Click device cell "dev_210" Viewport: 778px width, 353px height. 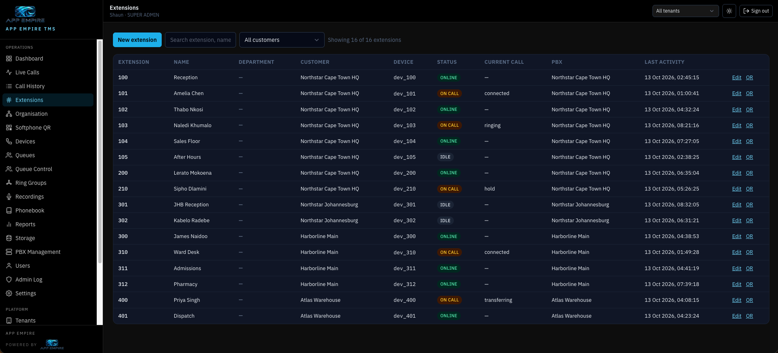click(x=405, y=189)
